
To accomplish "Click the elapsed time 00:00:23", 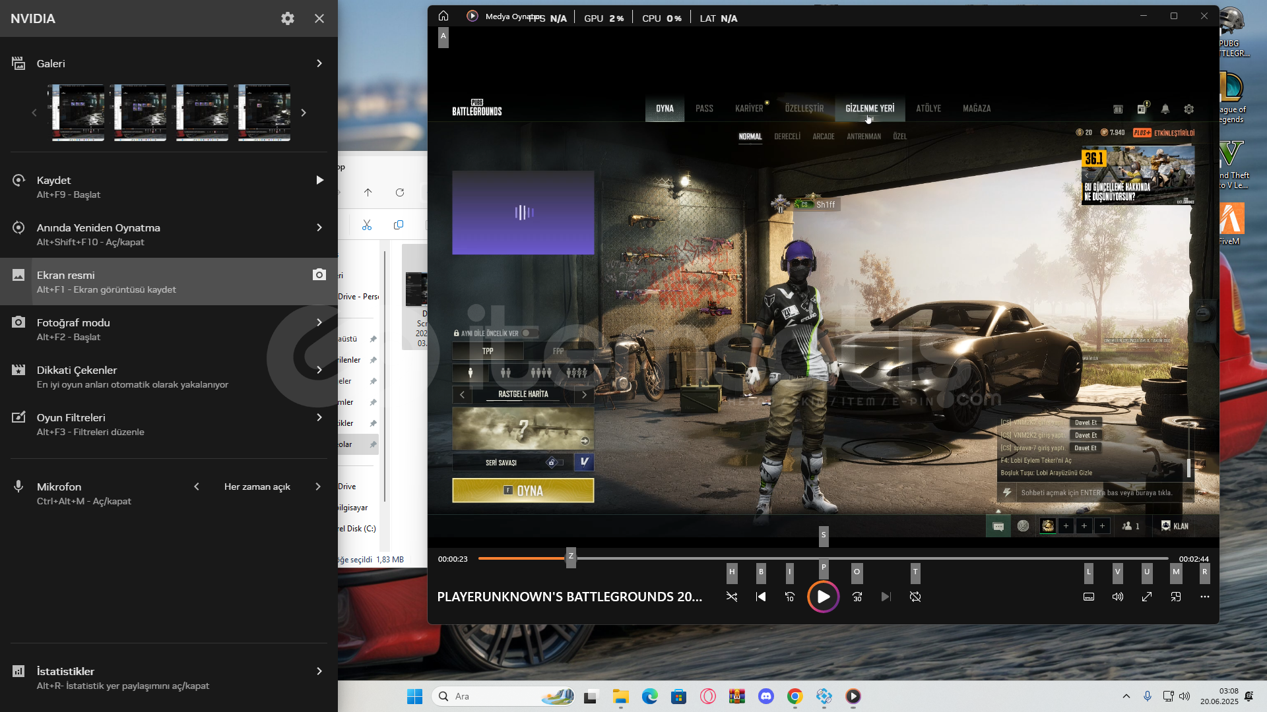I will pos(453,559).
